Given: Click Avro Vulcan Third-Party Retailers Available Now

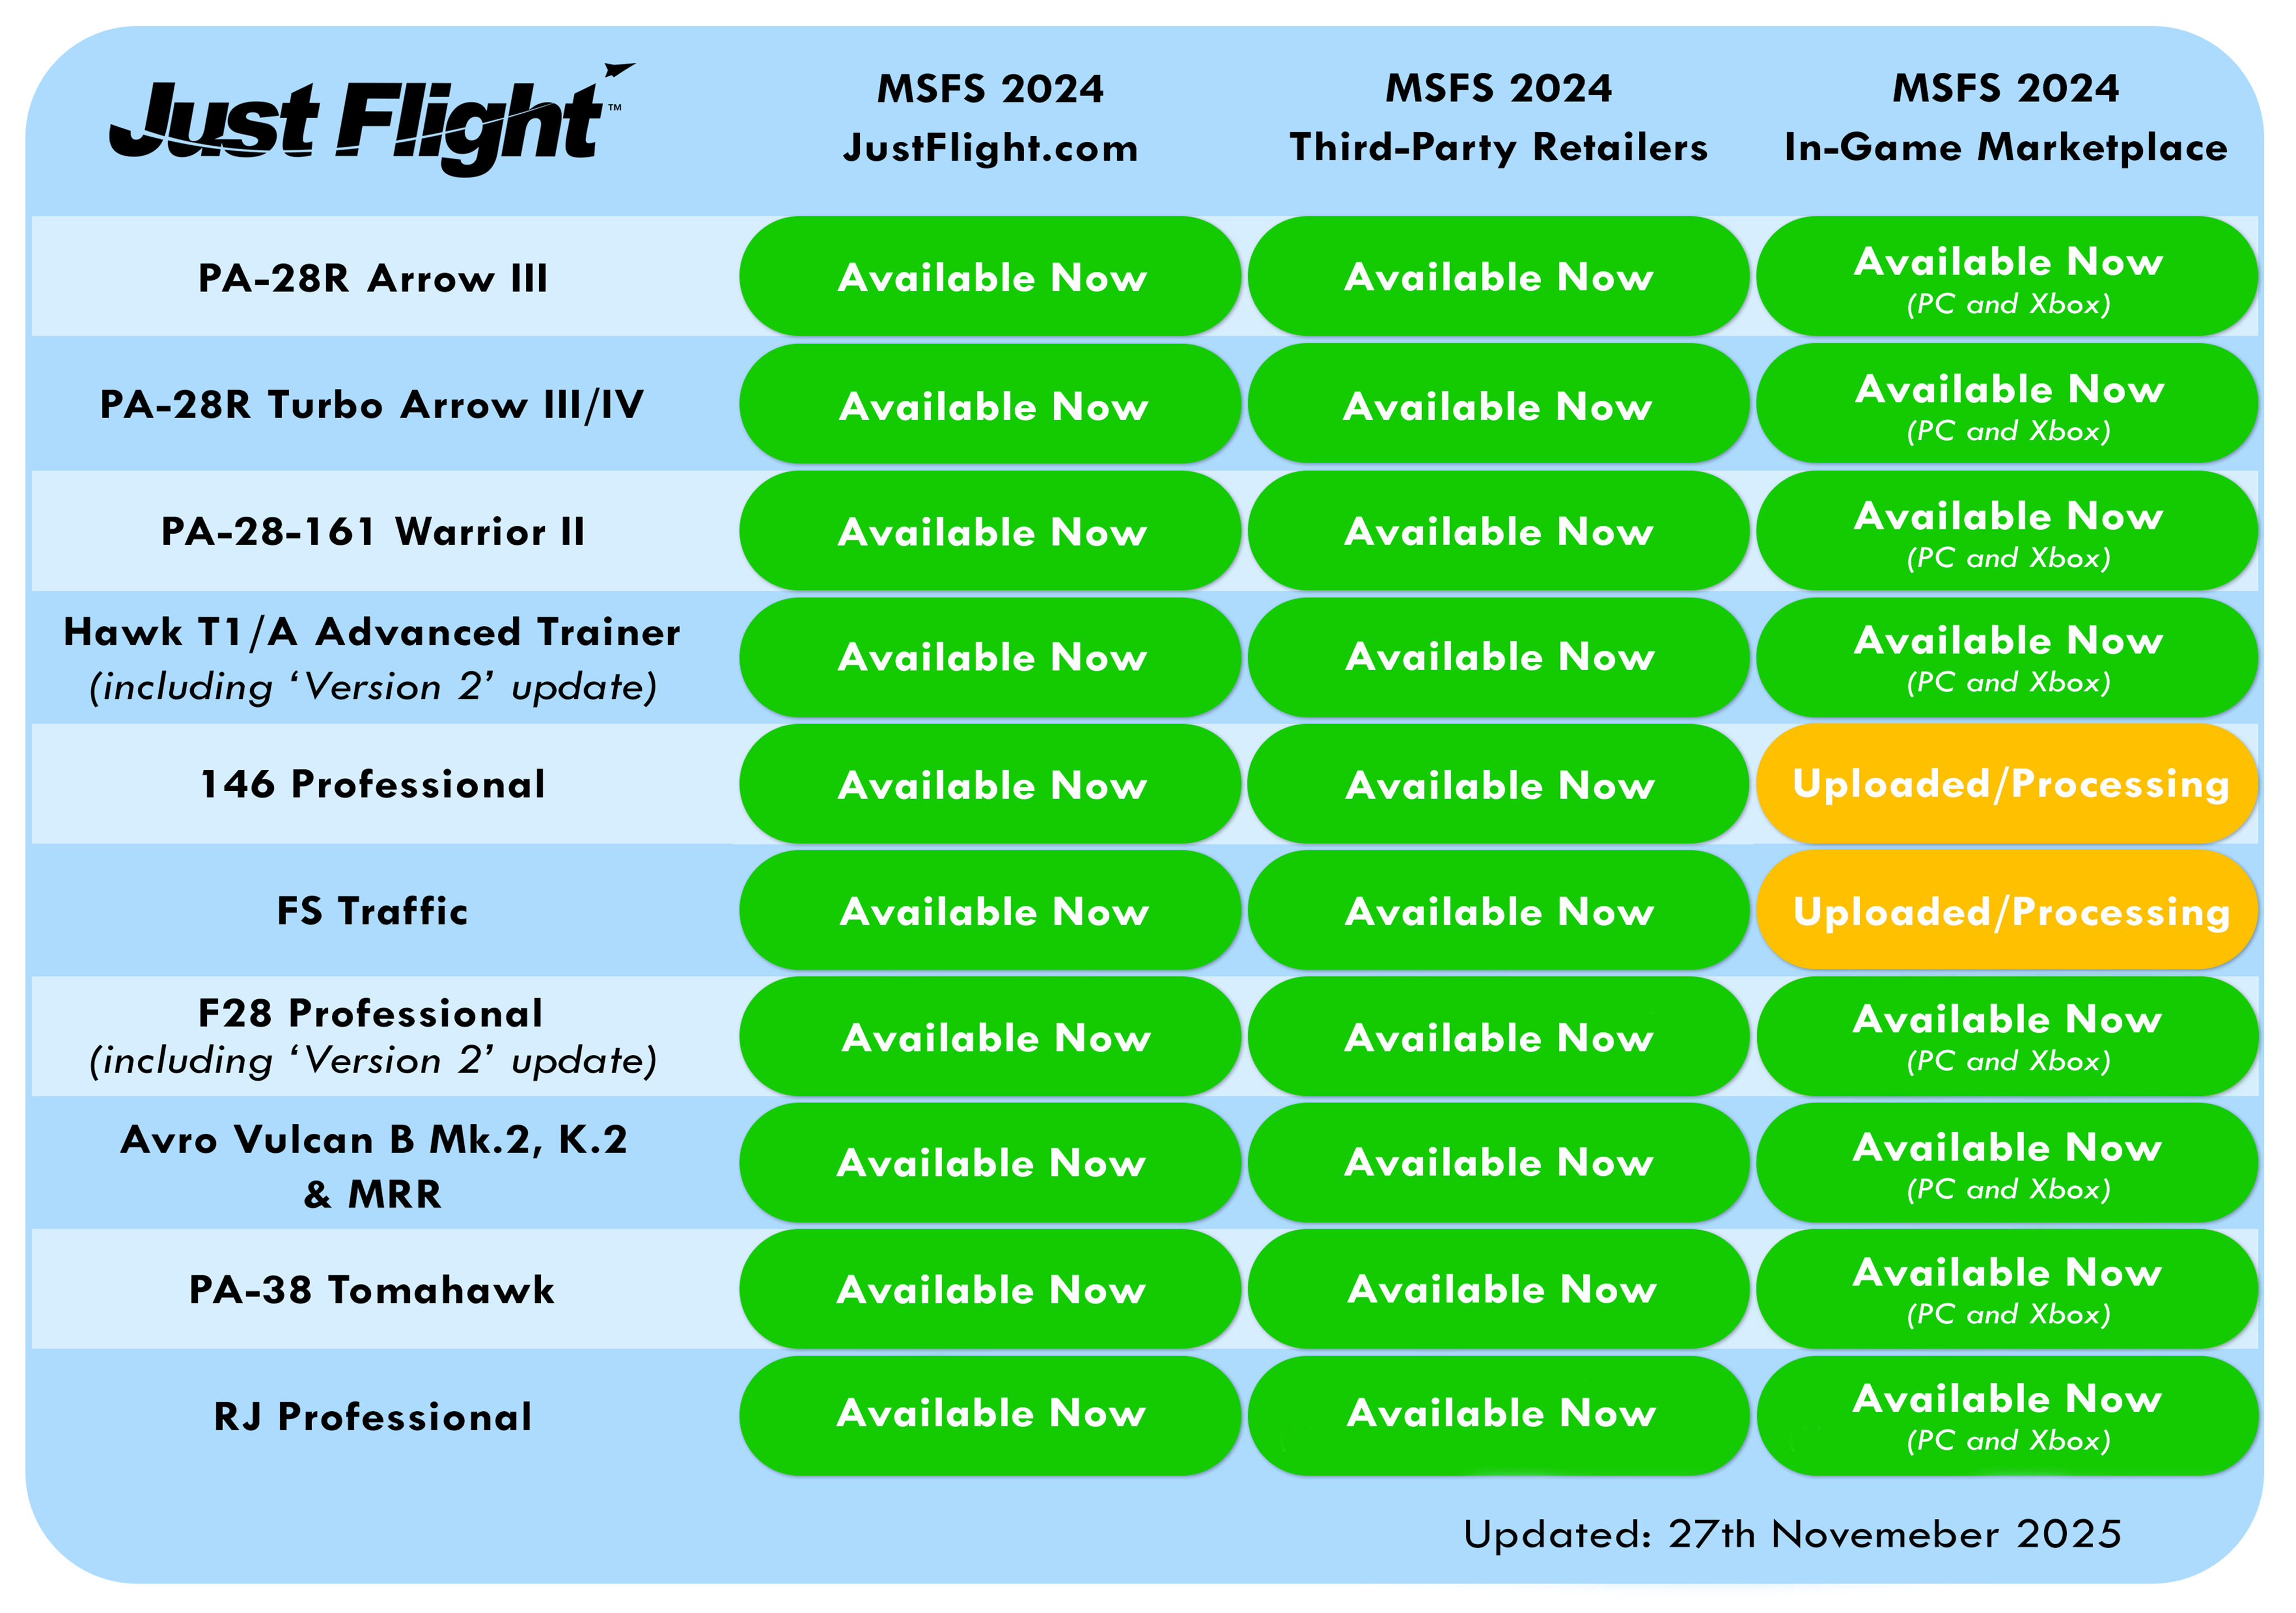Looking at the screenshot, I should coord(1498,1163).
